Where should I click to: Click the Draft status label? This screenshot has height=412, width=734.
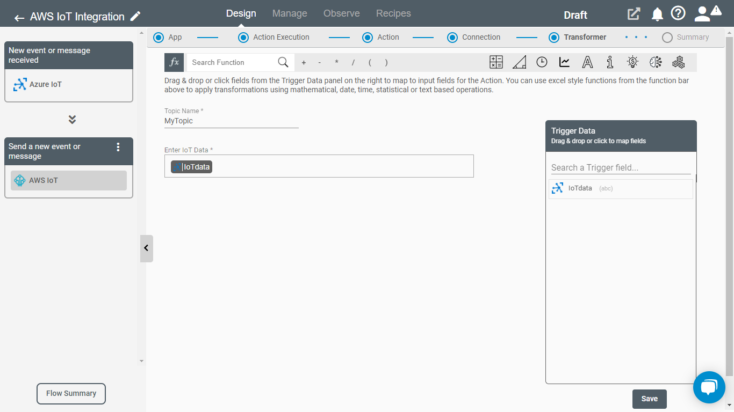(x=575, y=15)
